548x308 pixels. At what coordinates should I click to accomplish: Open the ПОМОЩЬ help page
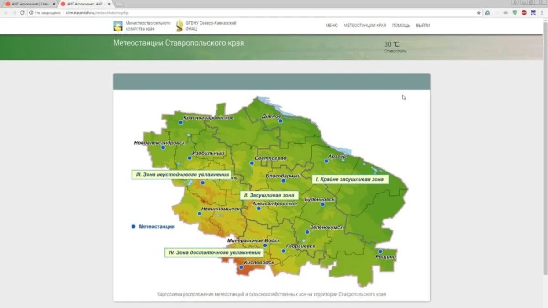401,26
